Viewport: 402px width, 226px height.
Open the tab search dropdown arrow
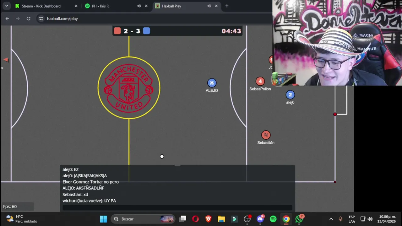click(6, 6)
